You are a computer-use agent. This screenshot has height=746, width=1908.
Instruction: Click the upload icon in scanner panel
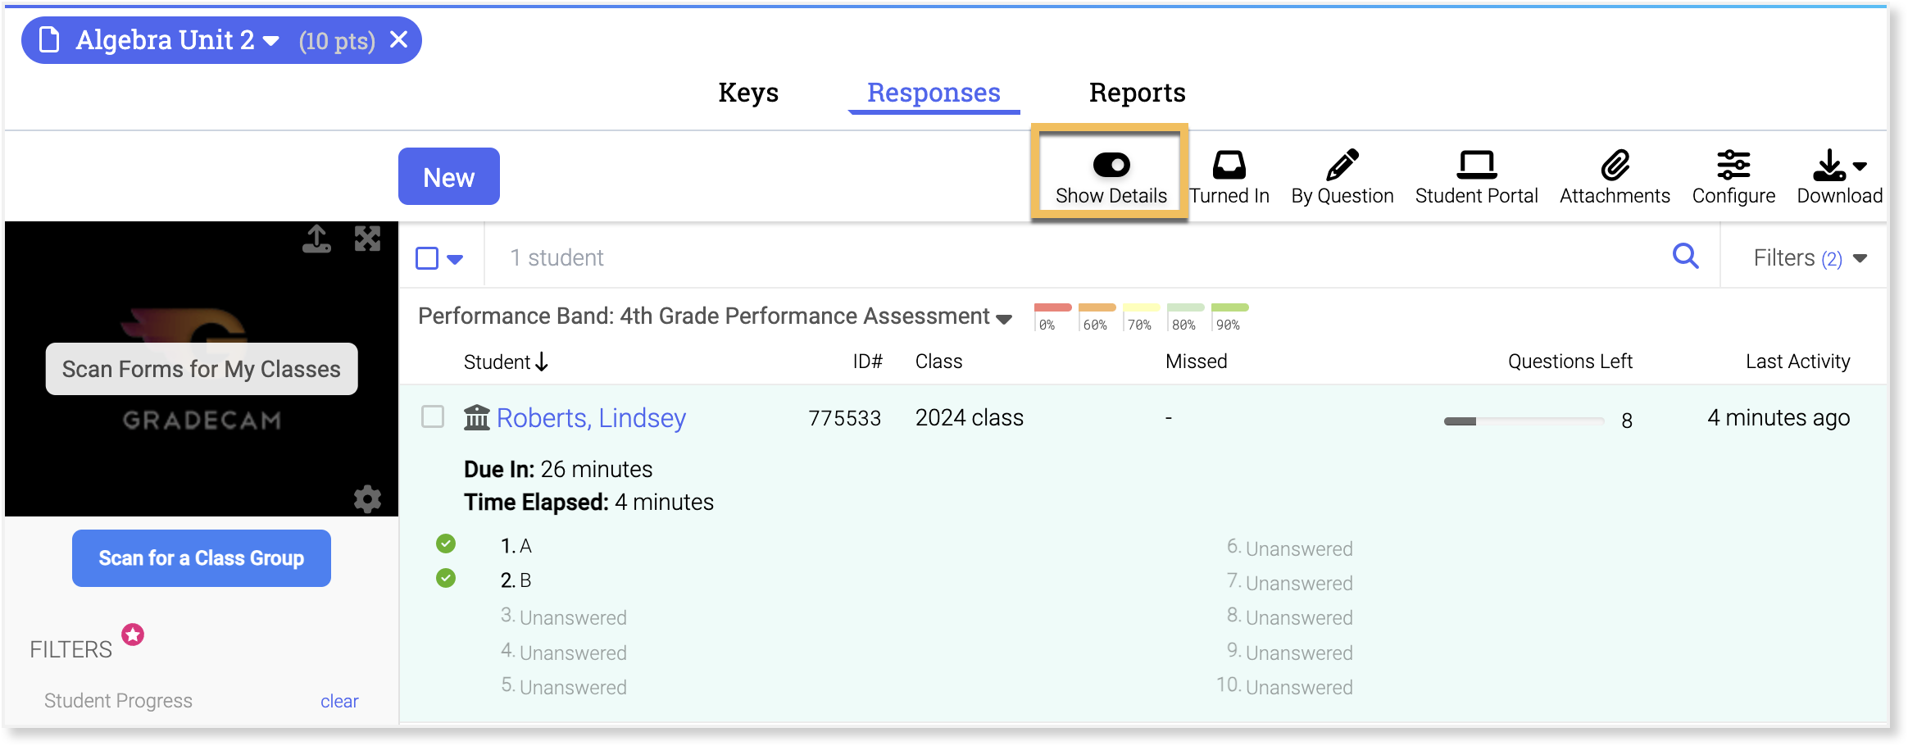[316, 239]
